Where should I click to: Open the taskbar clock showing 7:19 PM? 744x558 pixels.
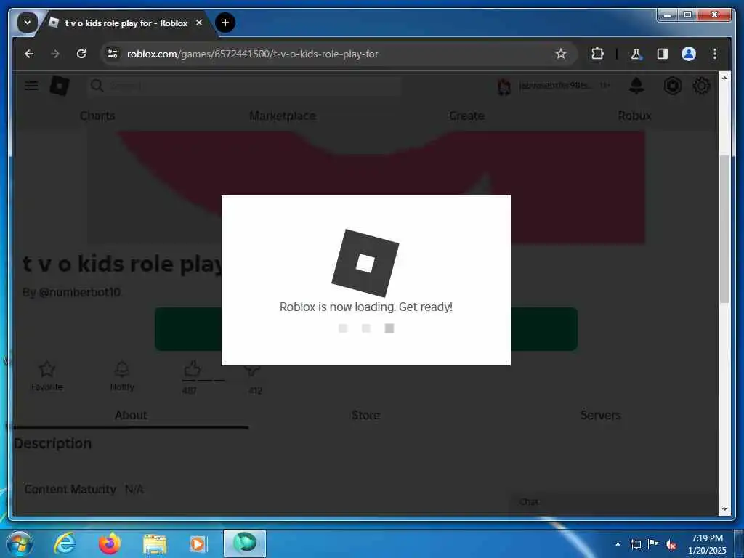tap(707, 544)
